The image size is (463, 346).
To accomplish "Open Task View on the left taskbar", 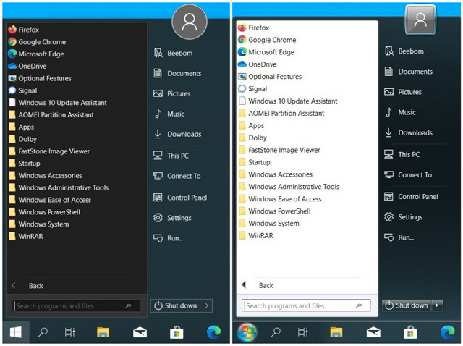I will click(x=70, y=332).
